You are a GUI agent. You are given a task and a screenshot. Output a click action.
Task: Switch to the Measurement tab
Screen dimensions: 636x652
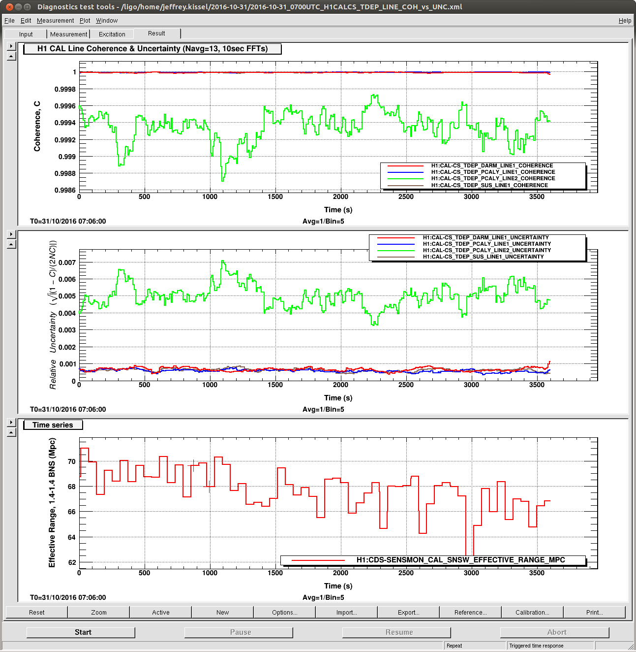tap(69, 34)
